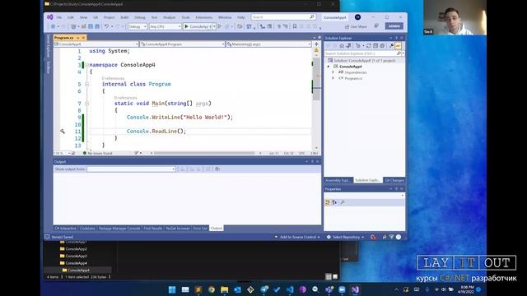This screenshot has width=527, height=296.
Task: Click the Windows Start button
Action: [172, 289]
